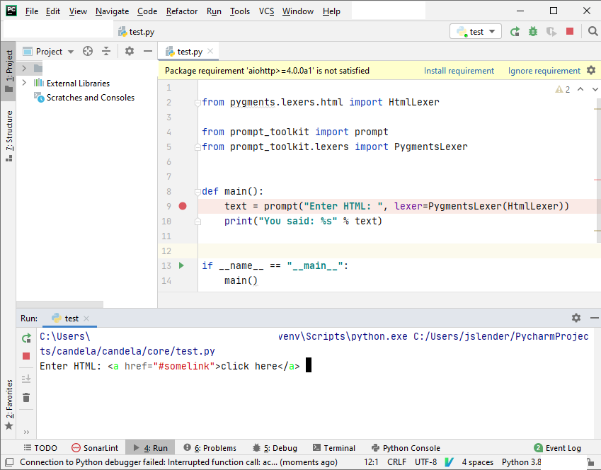This screenshot has width=601, height=470.
Task: Click fold end marker on line 10
Action: click(x=198, y=222)
